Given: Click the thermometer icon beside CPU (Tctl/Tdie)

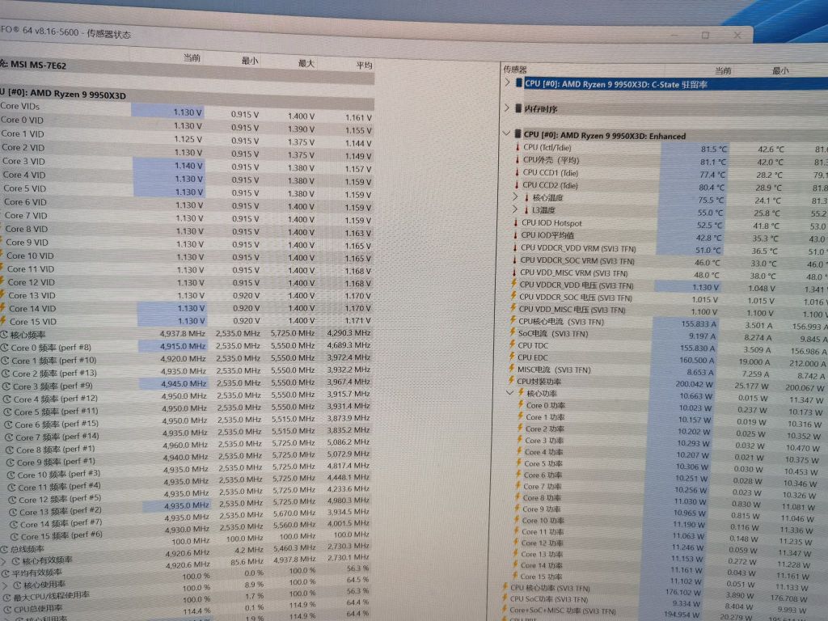Looking at the screenshot, I should click(517, 149).
